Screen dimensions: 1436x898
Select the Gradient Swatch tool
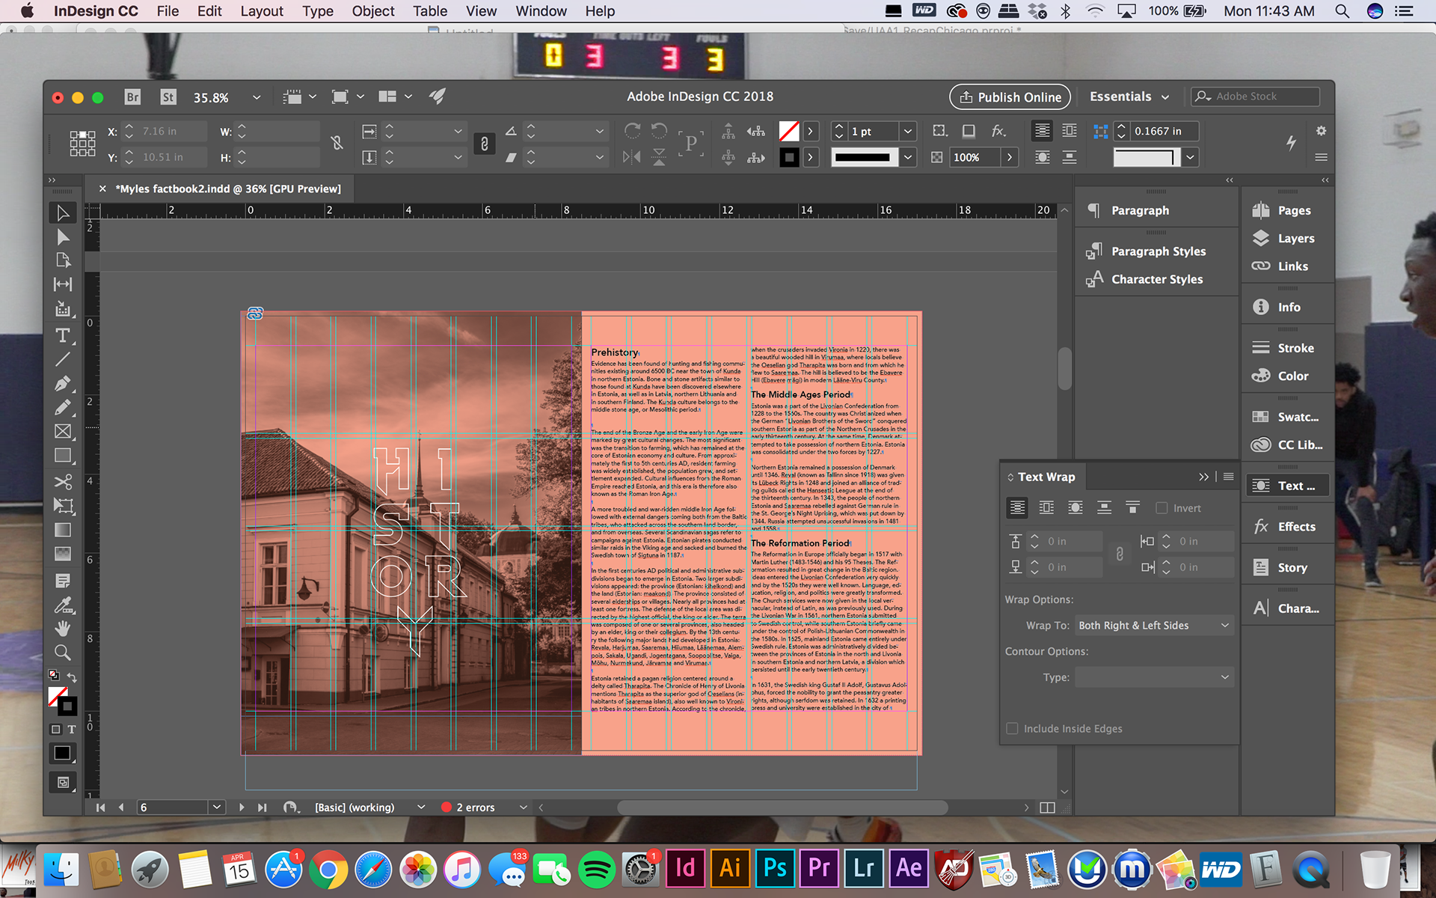point(63,530)
